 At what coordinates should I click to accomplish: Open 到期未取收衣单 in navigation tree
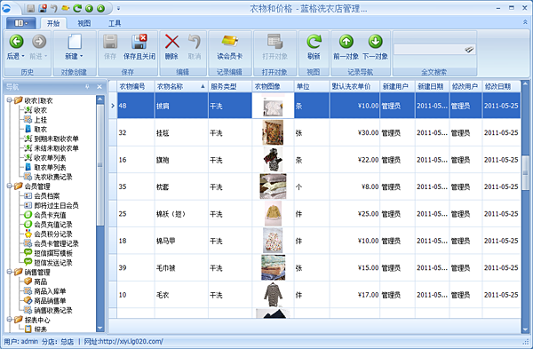(56, 139)
